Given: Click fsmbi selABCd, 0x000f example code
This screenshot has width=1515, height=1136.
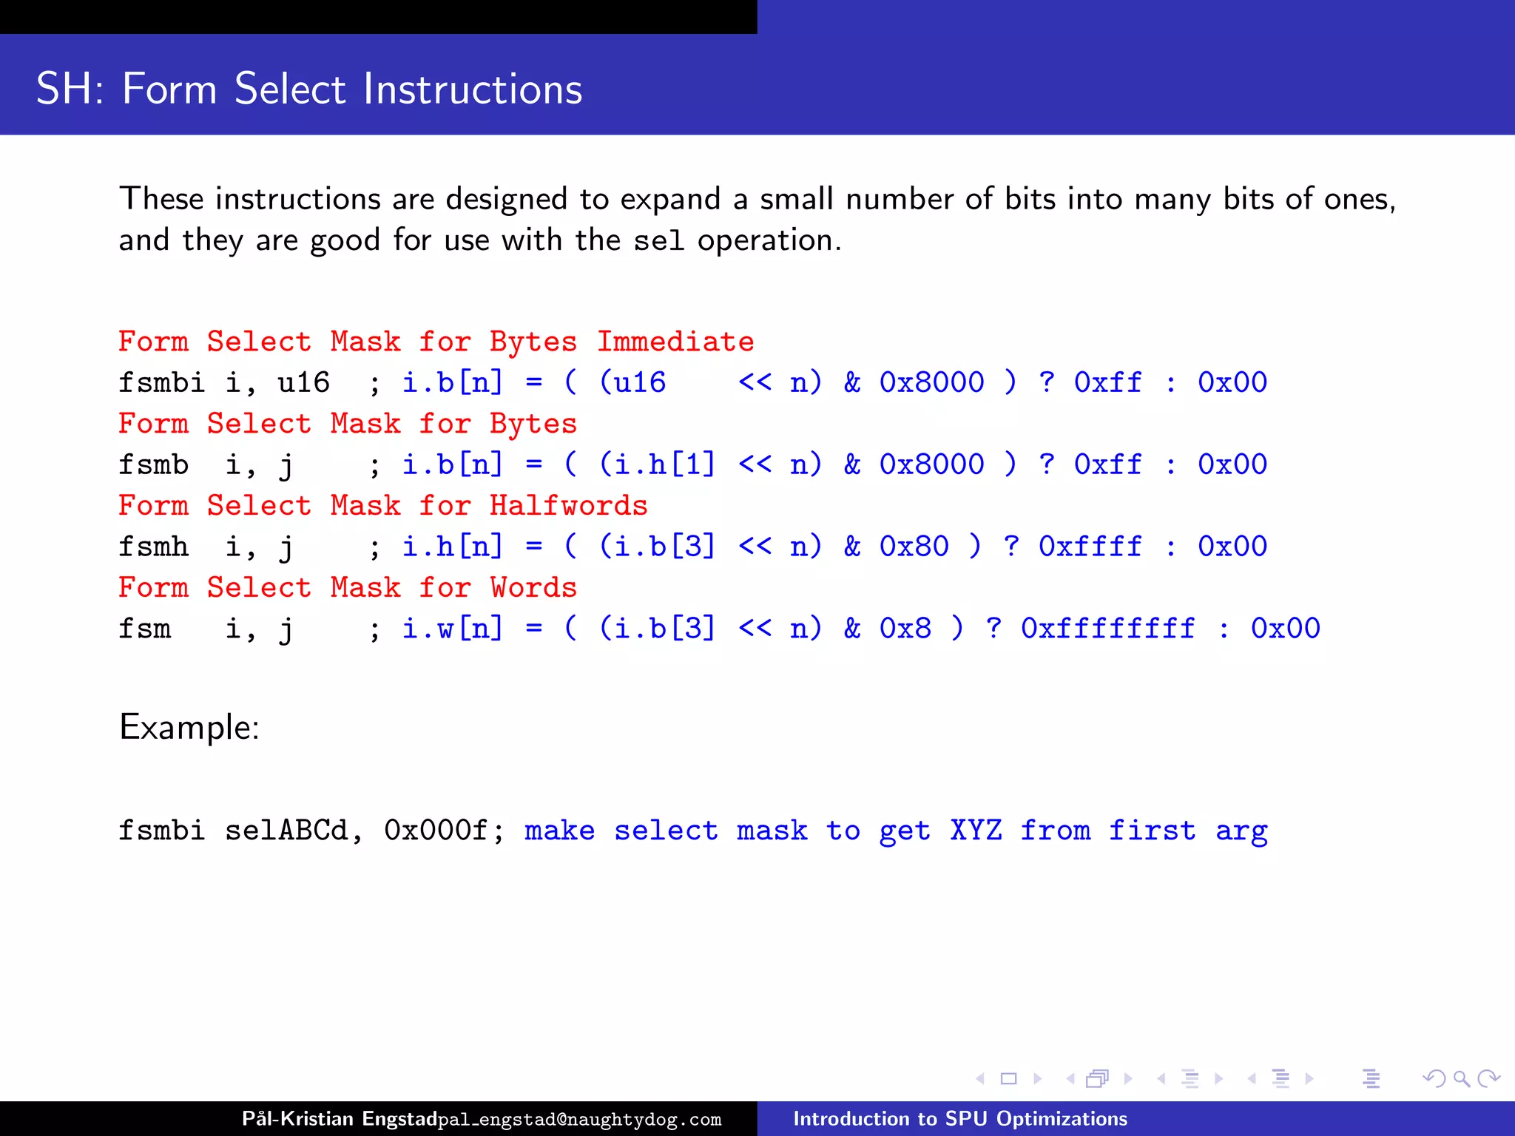Looking at the screenshot, I should [311, 831].
